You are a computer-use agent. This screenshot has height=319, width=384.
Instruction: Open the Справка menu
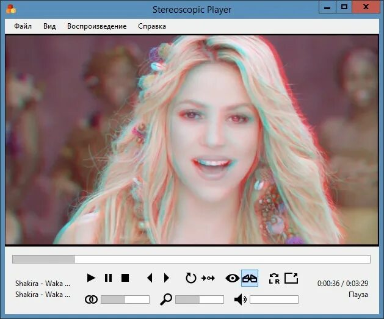152,26
